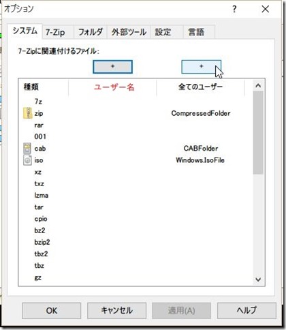Viewport: 286px width, 330px height.
Task: Open ヘルプ button
Action: coord(247,311)
